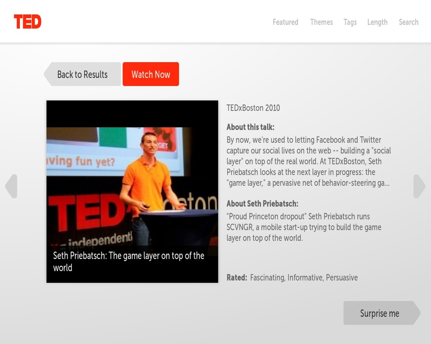Click the 'Rated:' label

237,277
